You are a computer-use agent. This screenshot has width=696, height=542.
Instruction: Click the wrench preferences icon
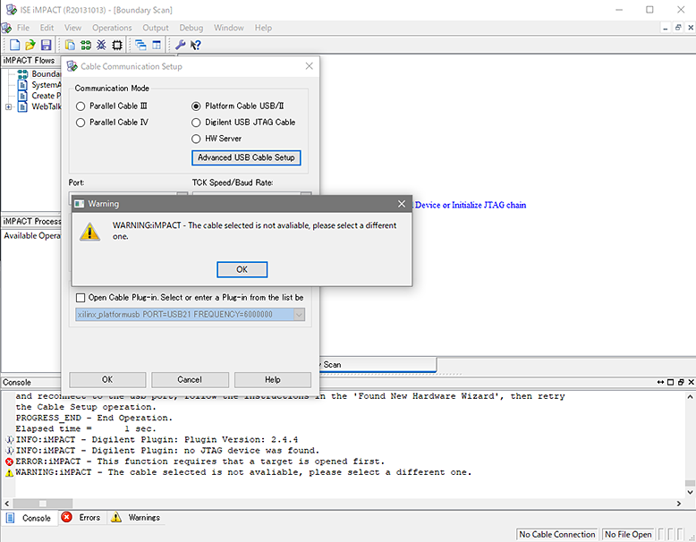[180, 45]
